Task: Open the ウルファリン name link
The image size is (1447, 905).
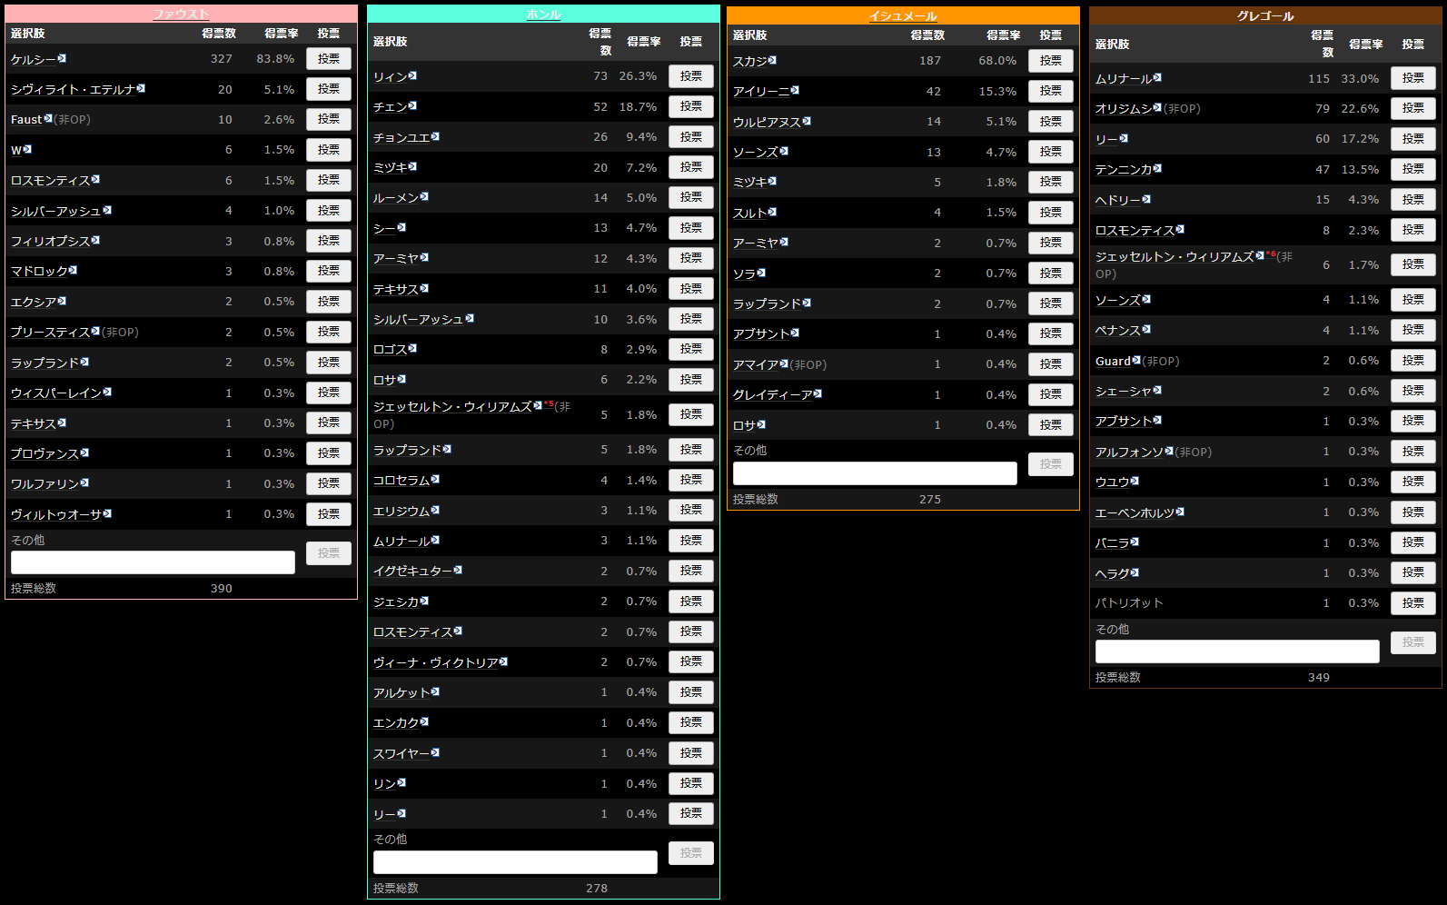Action: [45, 483]
